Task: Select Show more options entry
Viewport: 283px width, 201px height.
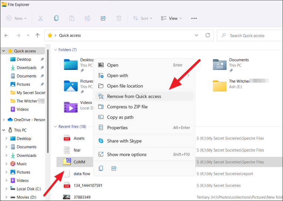Action: (127, 154)
